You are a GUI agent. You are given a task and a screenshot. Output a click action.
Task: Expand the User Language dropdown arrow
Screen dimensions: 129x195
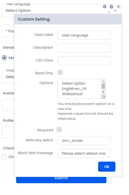point(115,11)
